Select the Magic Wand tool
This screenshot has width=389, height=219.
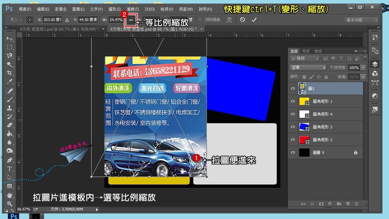[x=9, y=64]
